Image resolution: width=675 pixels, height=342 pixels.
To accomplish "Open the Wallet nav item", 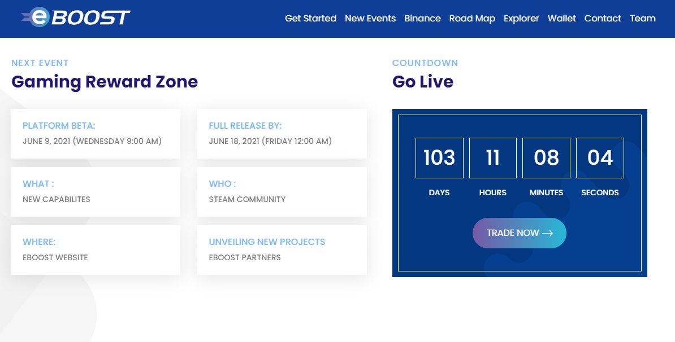I will click(x=562, y=19).
